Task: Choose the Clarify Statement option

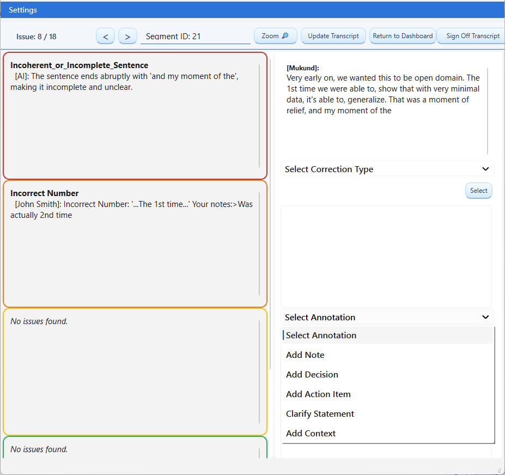Action: [388, 414]
